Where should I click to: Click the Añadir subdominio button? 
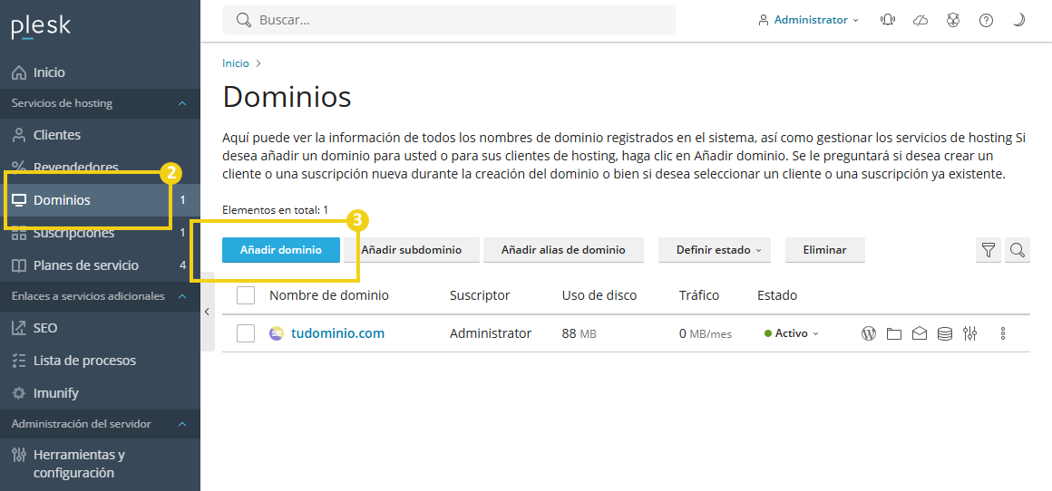[411, 250]
